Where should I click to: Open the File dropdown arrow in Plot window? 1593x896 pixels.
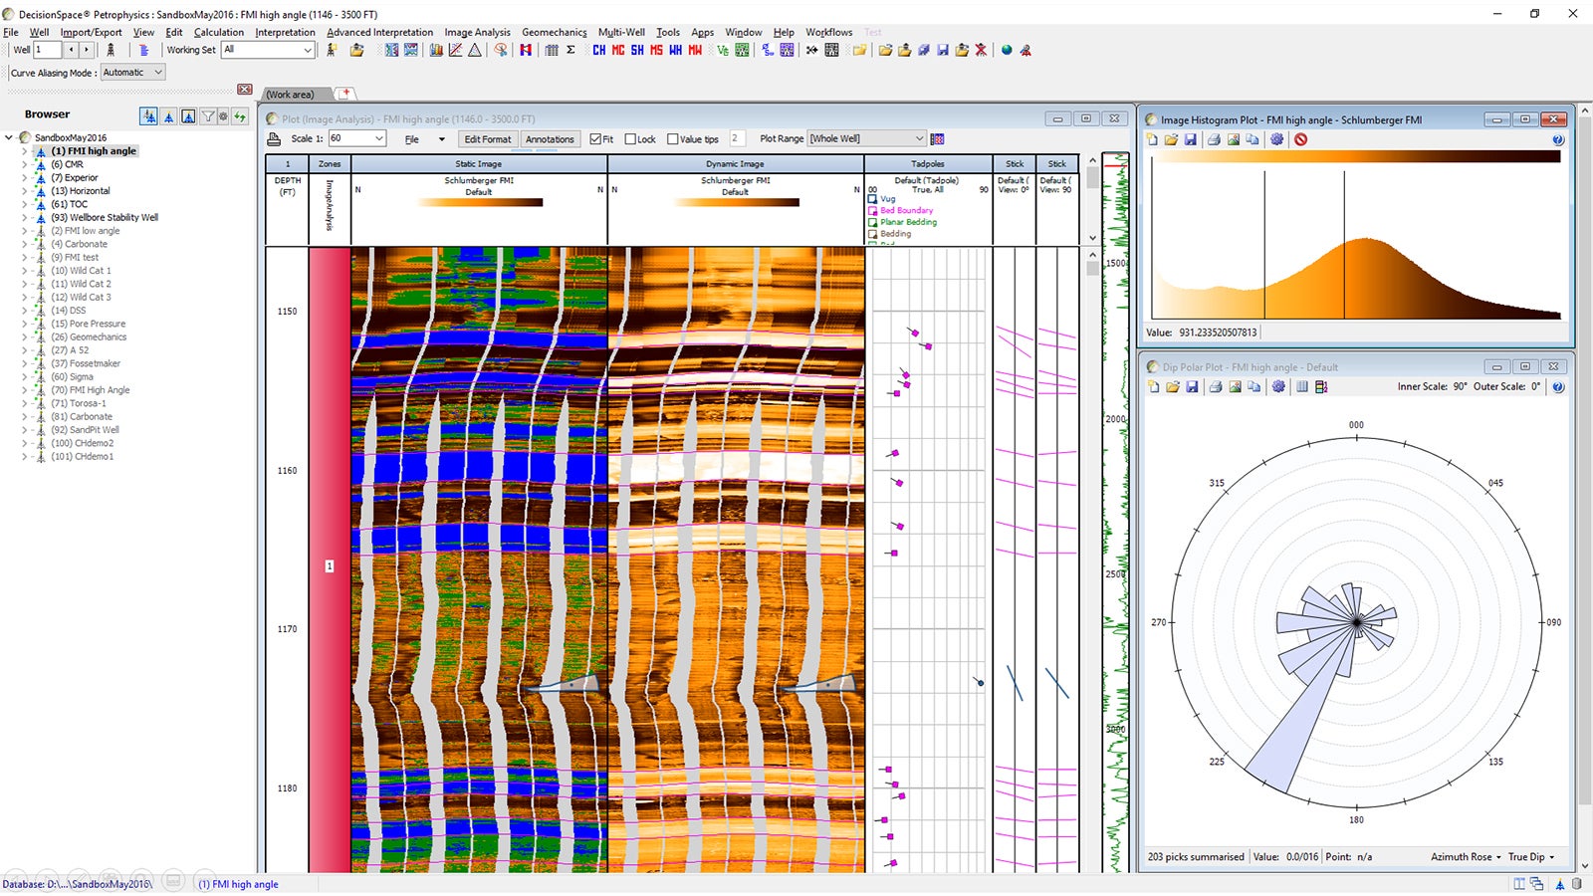(442, 139)
